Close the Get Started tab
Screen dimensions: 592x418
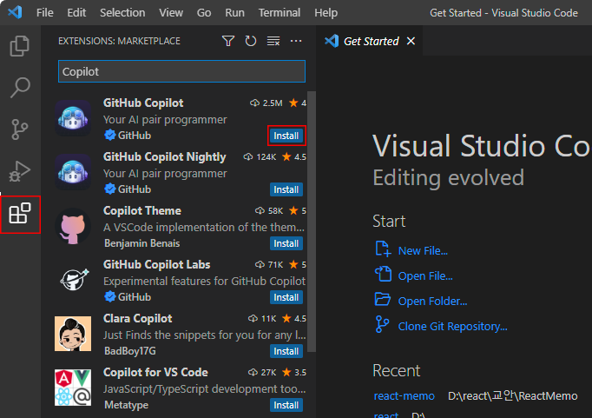pos(411,41)
